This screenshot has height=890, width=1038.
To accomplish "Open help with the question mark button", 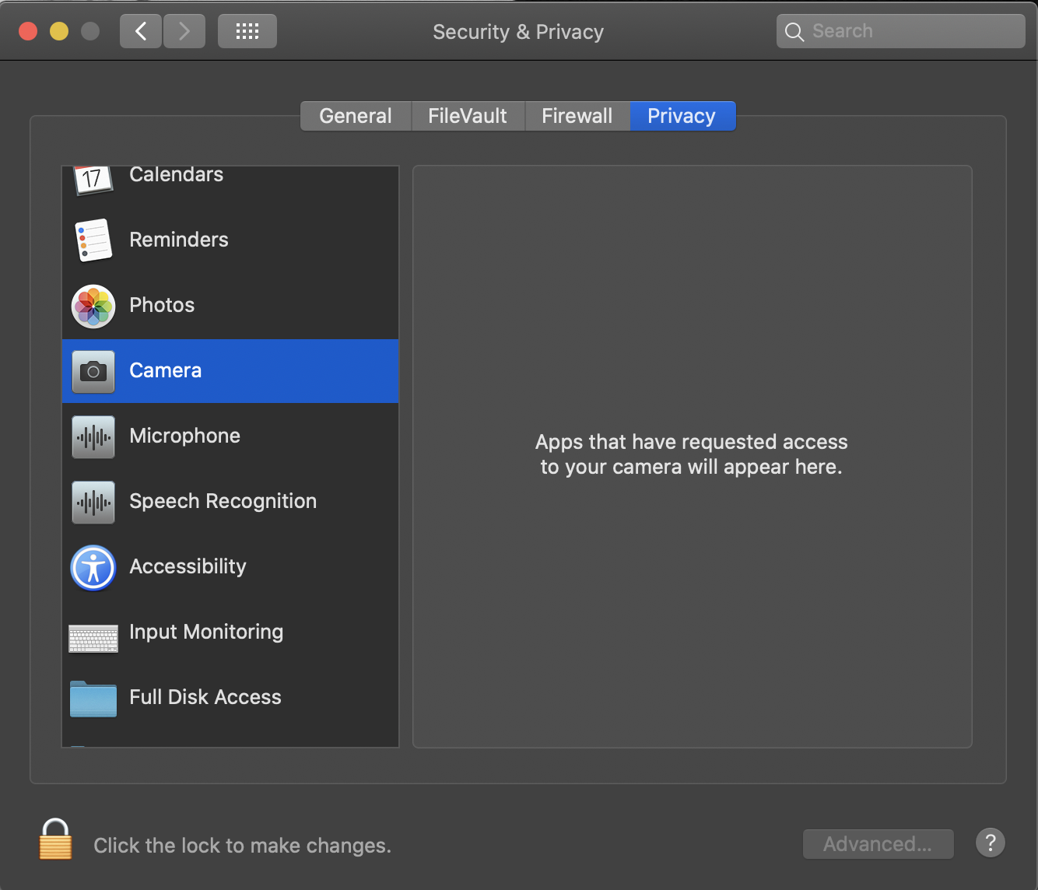I will 991,843.
